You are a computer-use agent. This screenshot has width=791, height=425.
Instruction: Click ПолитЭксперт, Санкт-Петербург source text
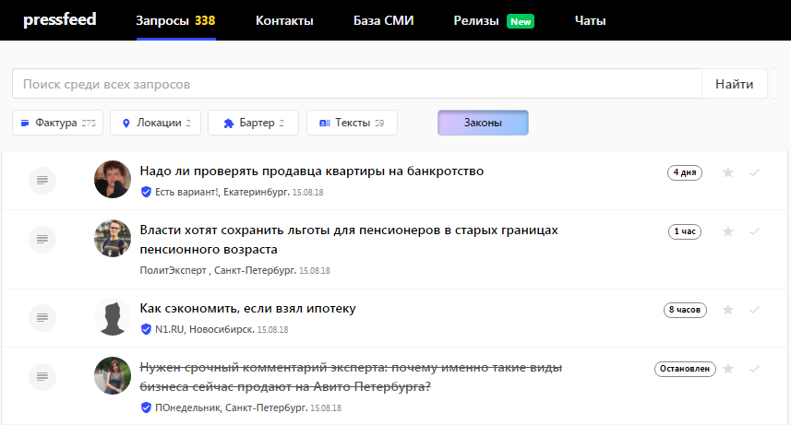[x=218, y=270]
